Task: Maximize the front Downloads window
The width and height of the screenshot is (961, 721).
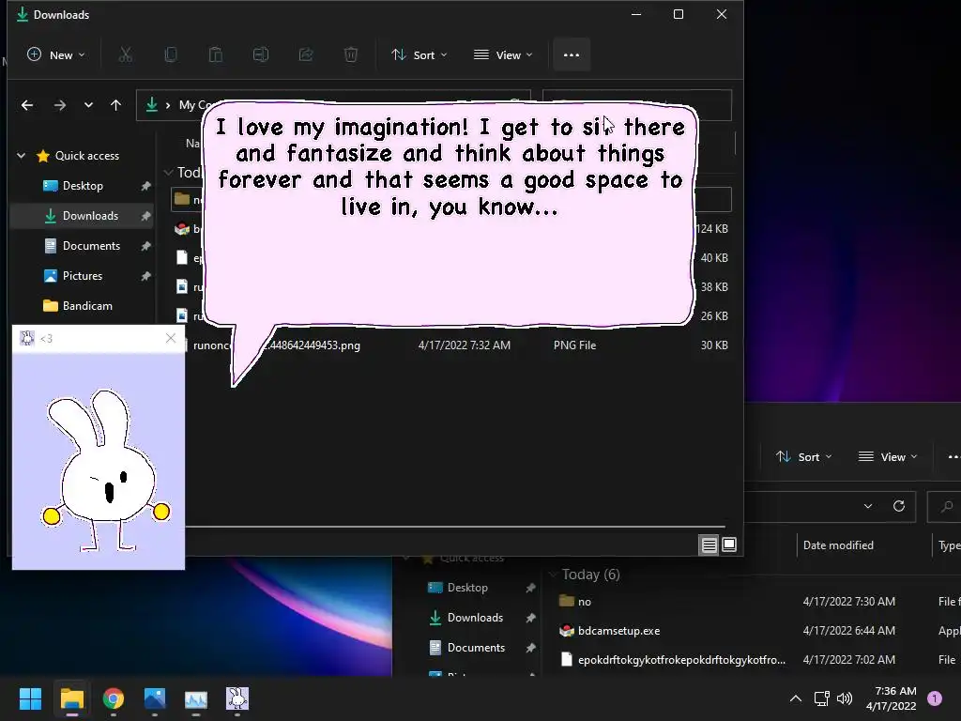Action: 679,14
